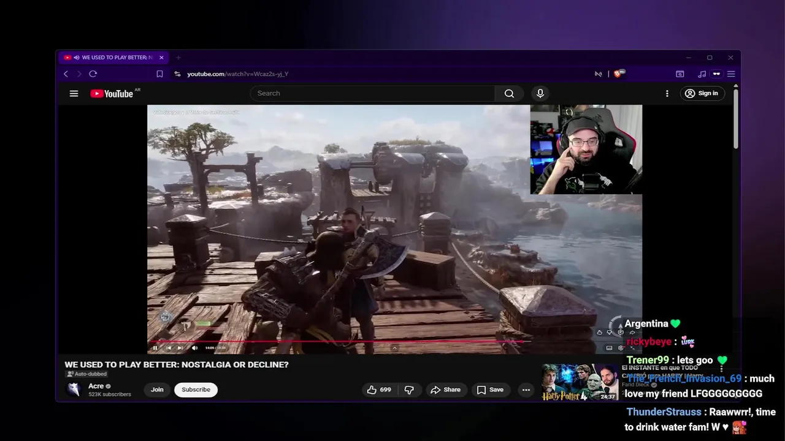Click the youtube.com address bar URL

pyautogui.click(x=237, y=74)
